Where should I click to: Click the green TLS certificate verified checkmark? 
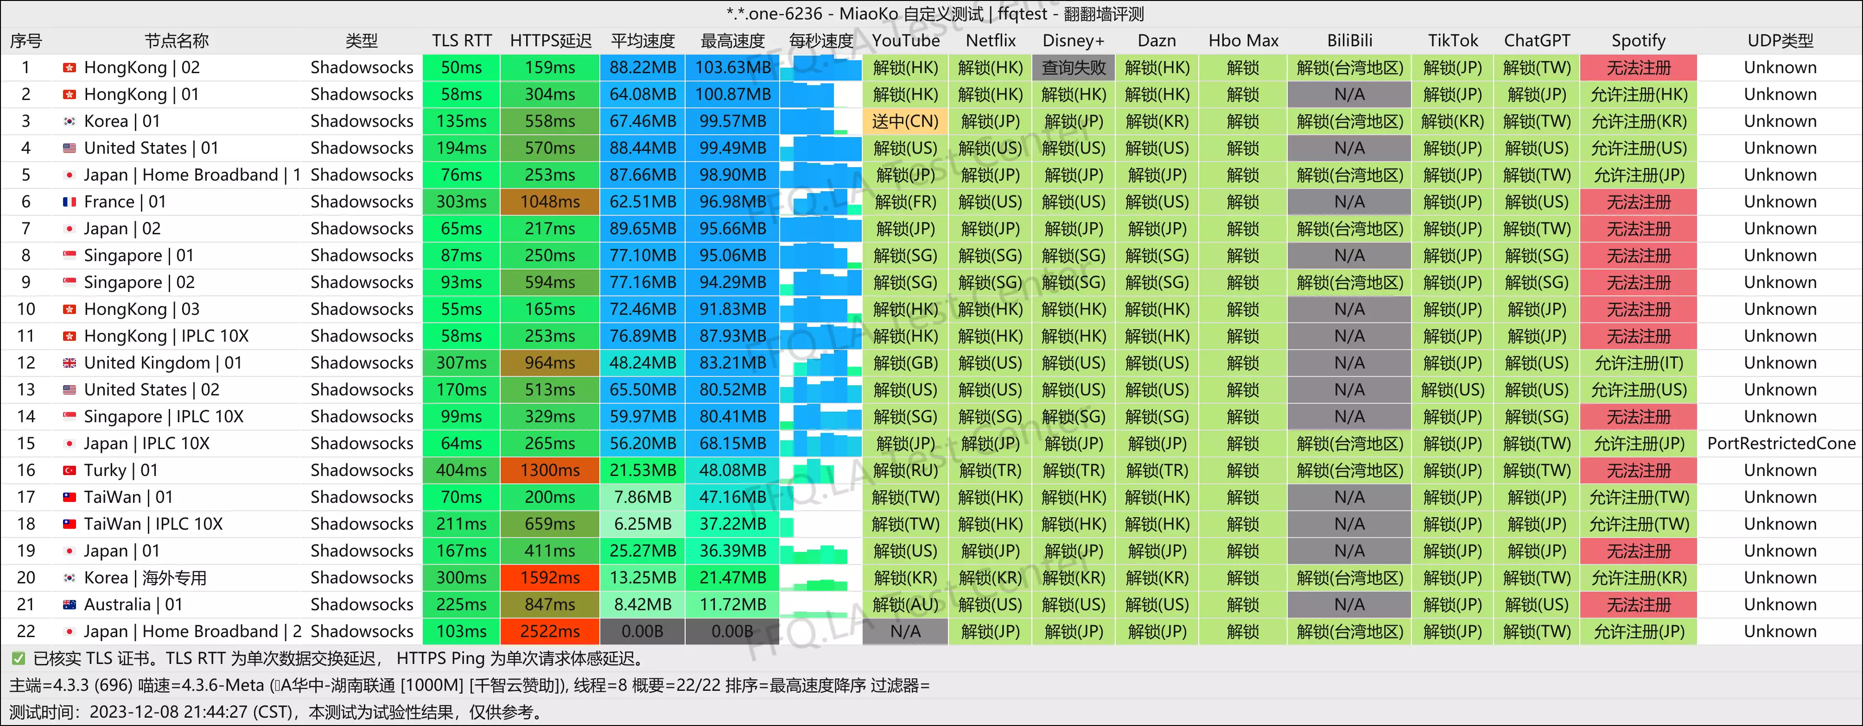pos(18,658)
